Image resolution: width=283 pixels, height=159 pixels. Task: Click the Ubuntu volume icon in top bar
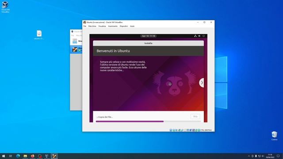coord(199,36)
